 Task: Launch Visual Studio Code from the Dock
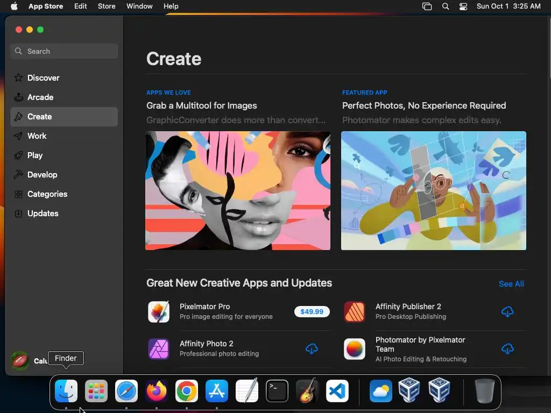[337, 391]
